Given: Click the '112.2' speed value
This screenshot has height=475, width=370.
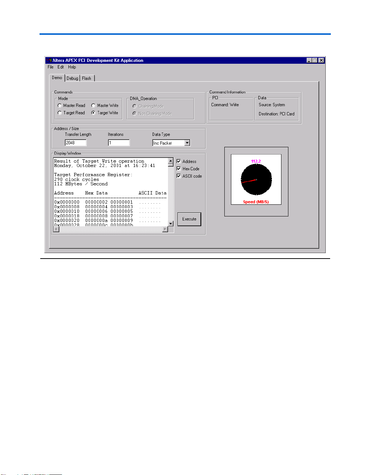Looking at the screenshot, I should [256, 161].
